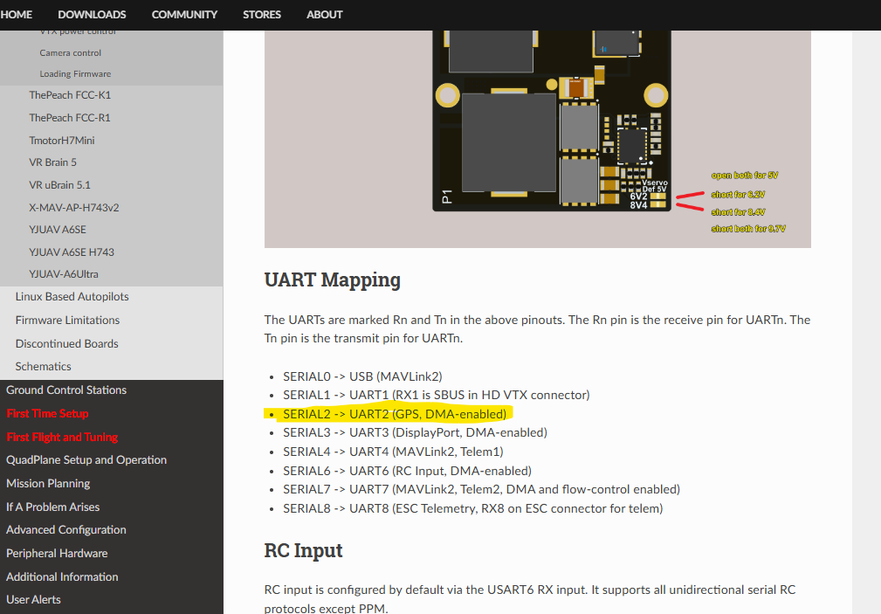Open Firmware Limitations page
Image resolution: width=881 pixels, height=614 pixels.
tap(67, 321)
